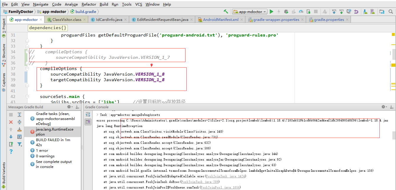Toggle the Captures tool window
The height and width of the screenshot is (190, 396).
point(4,79)
